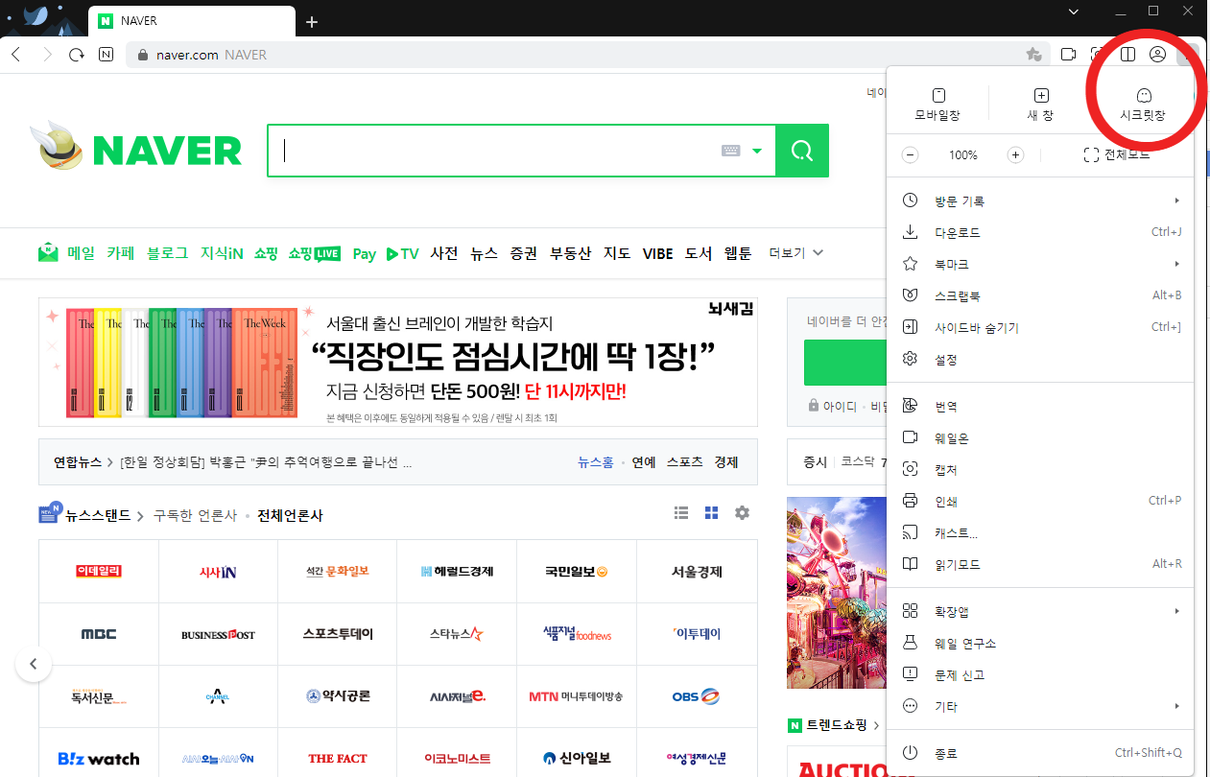
Task: Focus the naver.com address bar
Action: [587, 55]
